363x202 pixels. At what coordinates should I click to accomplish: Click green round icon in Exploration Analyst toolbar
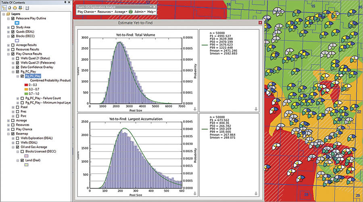click(131, 12)
